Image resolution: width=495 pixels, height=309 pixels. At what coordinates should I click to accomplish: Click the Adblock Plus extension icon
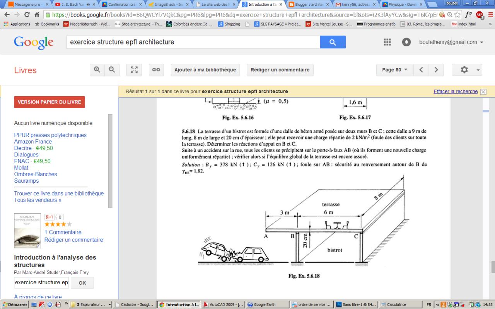(x=480, y=15)
